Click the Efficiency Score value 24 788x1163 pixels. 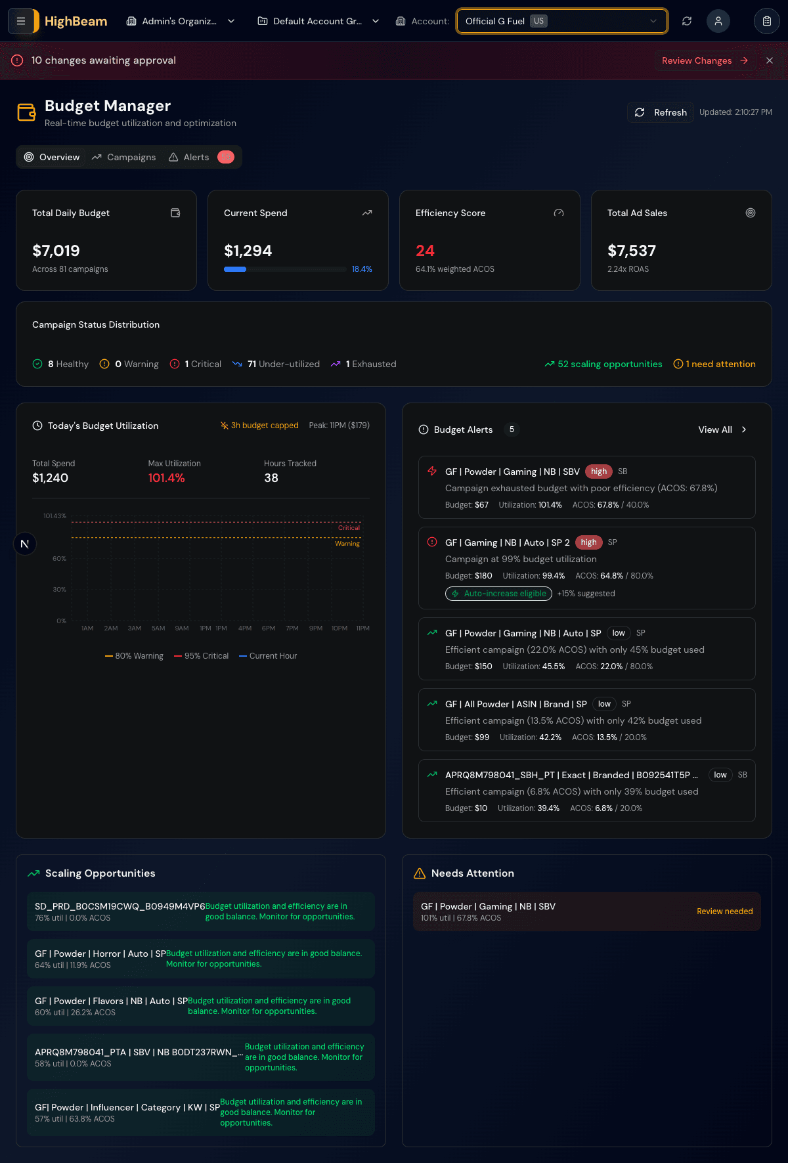425,251
